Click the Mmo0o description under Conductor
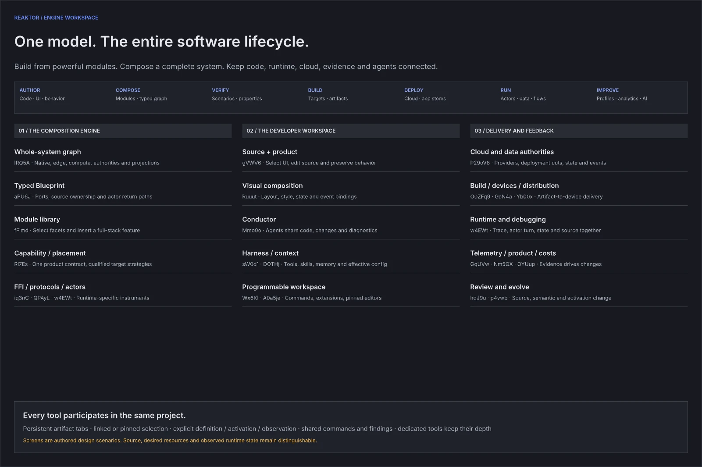This screenshot has width=702, height=467. click(x=310, y=230)
